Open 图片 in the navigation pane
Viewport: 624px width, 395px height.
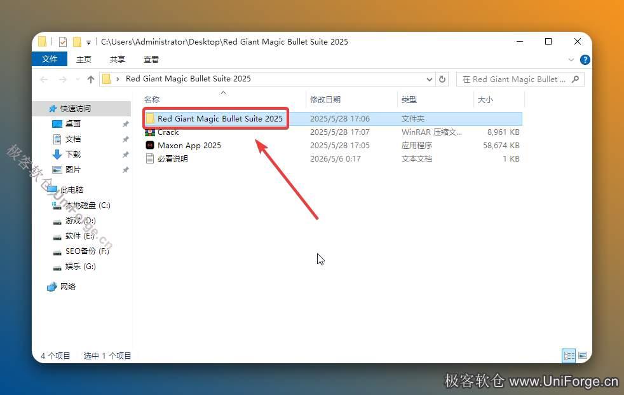point(73,170)
